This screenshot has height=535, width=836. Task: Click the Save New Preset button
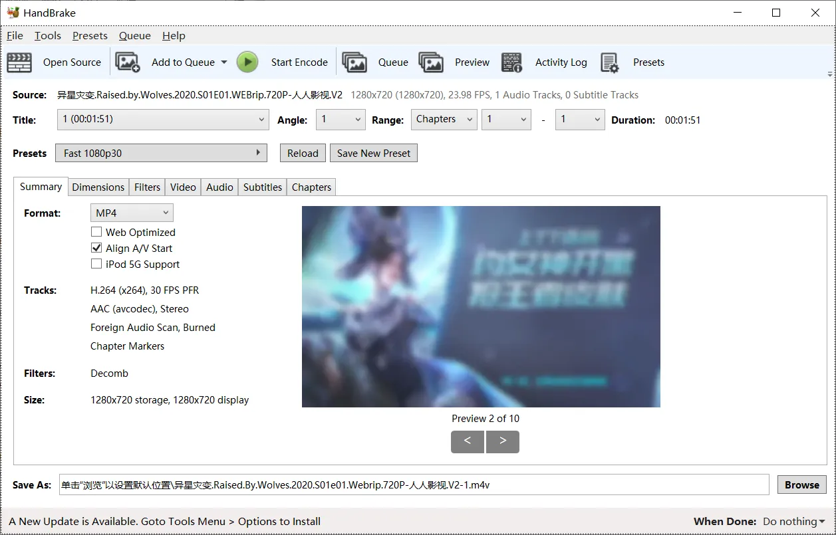[x=374, y=153]
